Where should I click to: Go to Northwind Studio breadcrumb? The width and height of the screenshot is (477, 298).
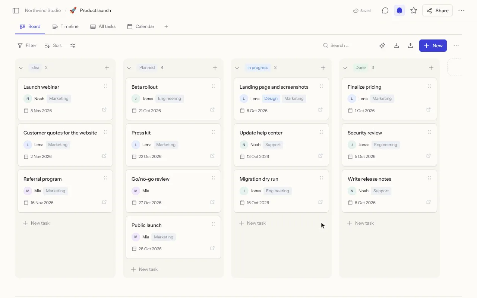[43, 10]
